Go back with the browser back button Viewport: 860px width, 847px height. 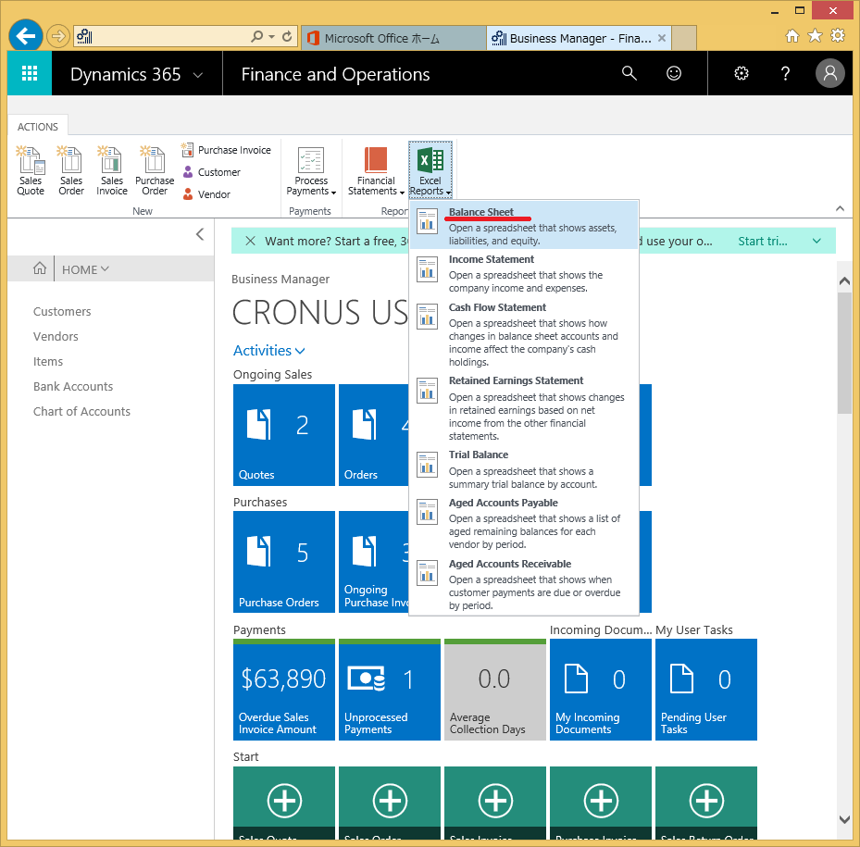click(x=26, y=36)
